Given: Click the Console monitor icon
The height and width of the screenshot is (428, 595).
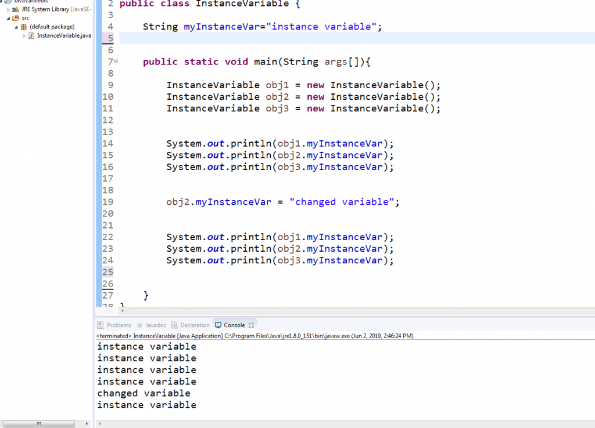Looking at the screenshot, I should click(218, 325).
